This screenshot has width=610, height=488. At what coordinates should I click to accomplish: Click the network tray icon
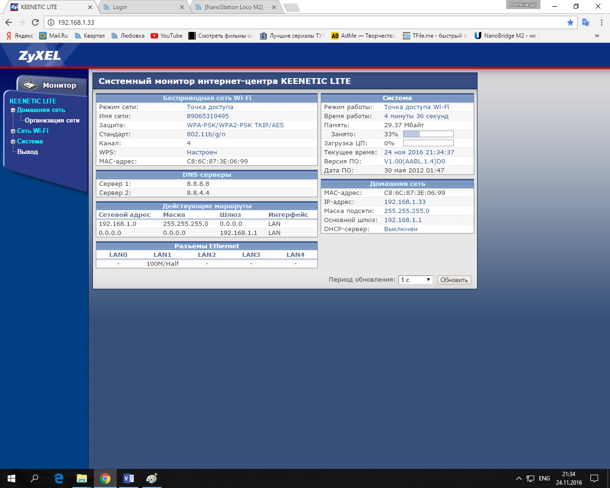point(530,478)
